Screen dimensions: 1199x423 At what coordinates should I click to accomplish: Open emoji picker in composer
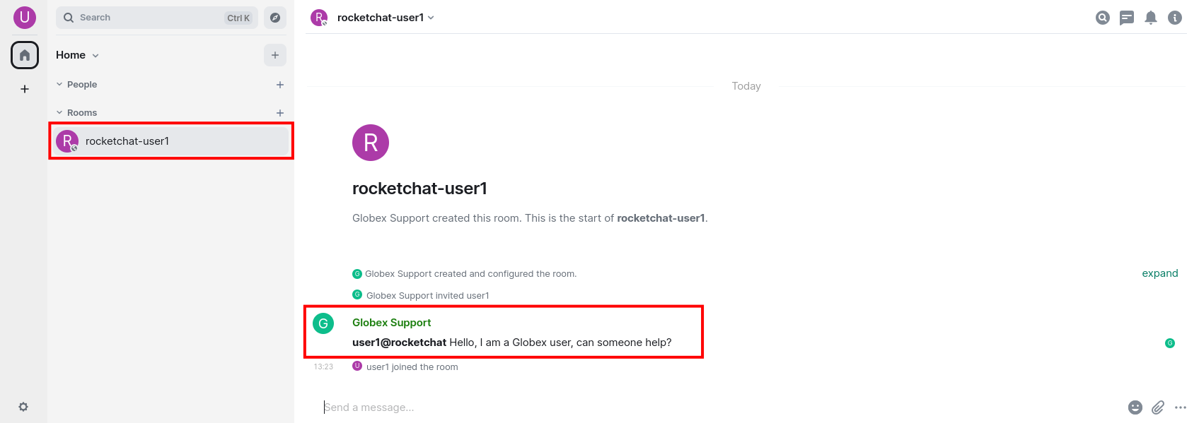[1135, 407]
